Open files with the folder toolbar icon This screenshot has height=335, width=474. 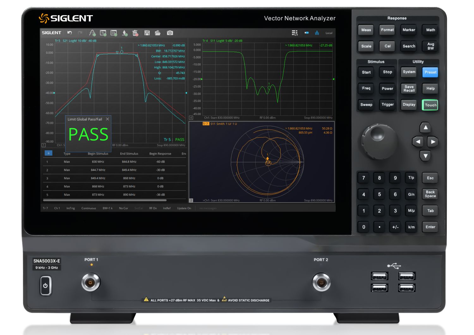[x=157, y=33]
